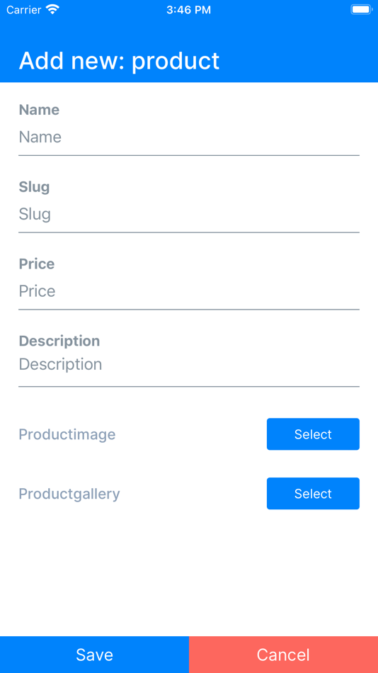This screenshot has width=378, height=673.
Task: Click the empty area below Productgallery
Action: [x=189, y=573]
